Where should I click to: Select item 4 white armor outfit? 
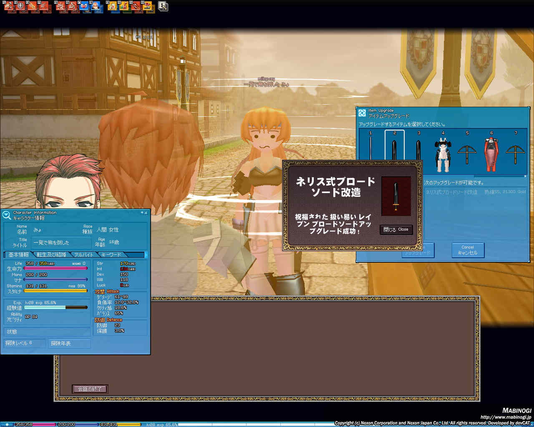443,155
